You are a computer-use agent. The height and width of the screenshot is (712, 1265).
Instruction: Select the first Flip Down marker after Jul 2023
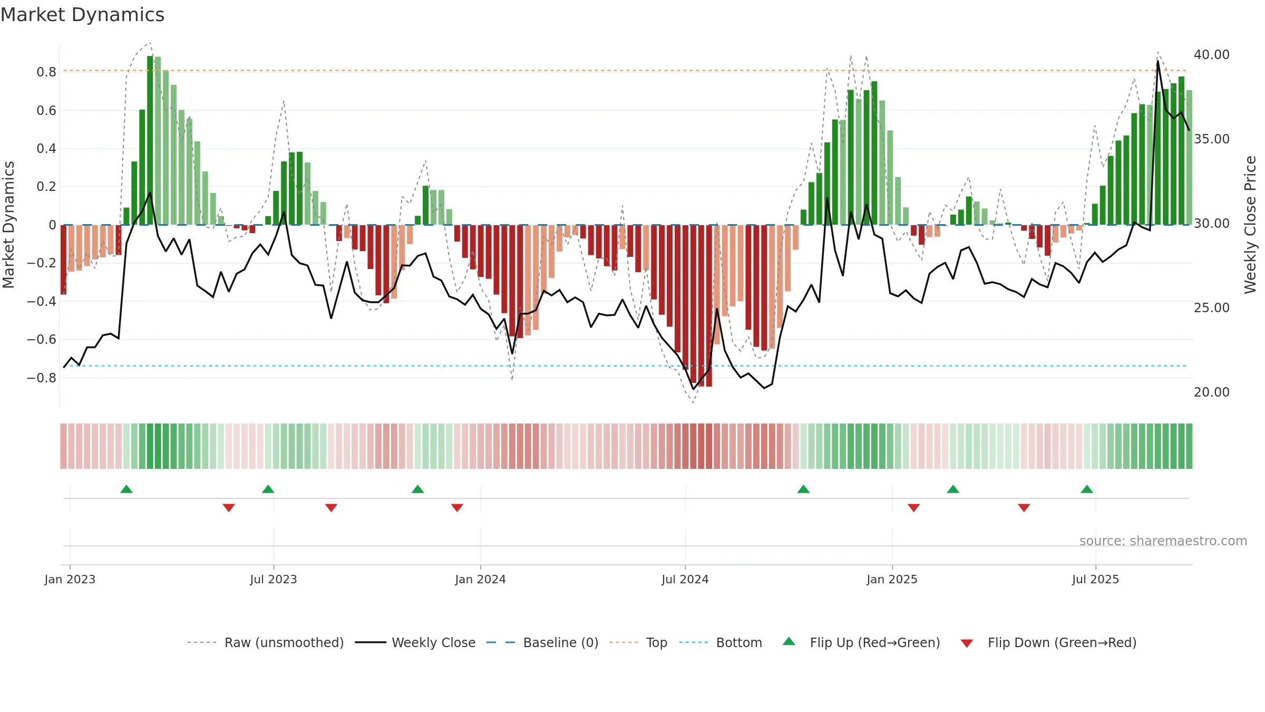(331, 508)
